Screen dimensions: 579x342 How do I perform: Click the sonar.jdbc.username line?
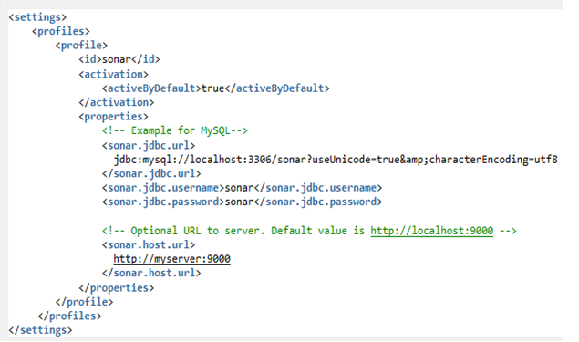pyautogui.click(x=242, y=188)
